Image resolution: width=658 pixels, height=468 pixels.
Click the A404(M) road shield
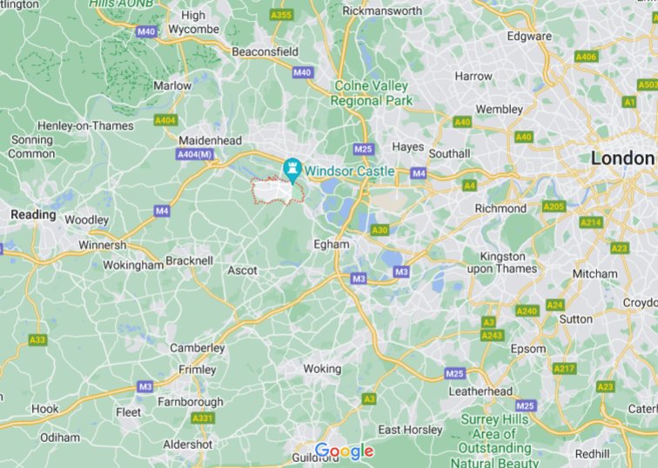[195, 154]
